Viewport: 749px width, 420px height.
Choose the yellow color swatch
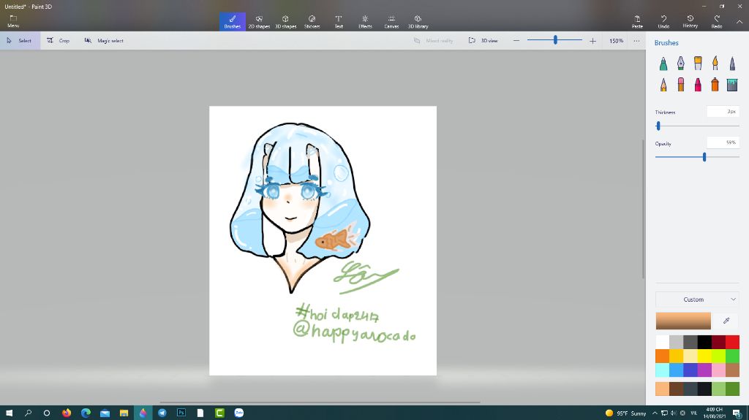(x=704, y=356)
